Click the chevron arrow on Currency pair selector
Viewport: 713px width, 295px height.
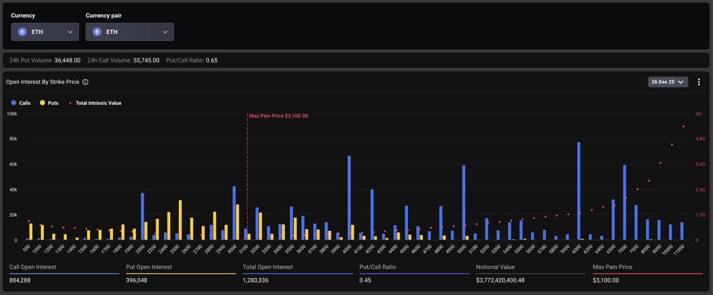click(165, 32)
